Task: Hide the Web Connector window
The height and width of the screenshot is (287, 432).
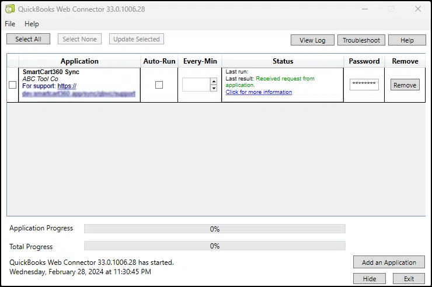Action: [x=370, y=279]
